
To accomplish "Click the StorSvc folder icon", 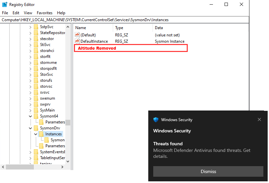I will click(36, 74).
